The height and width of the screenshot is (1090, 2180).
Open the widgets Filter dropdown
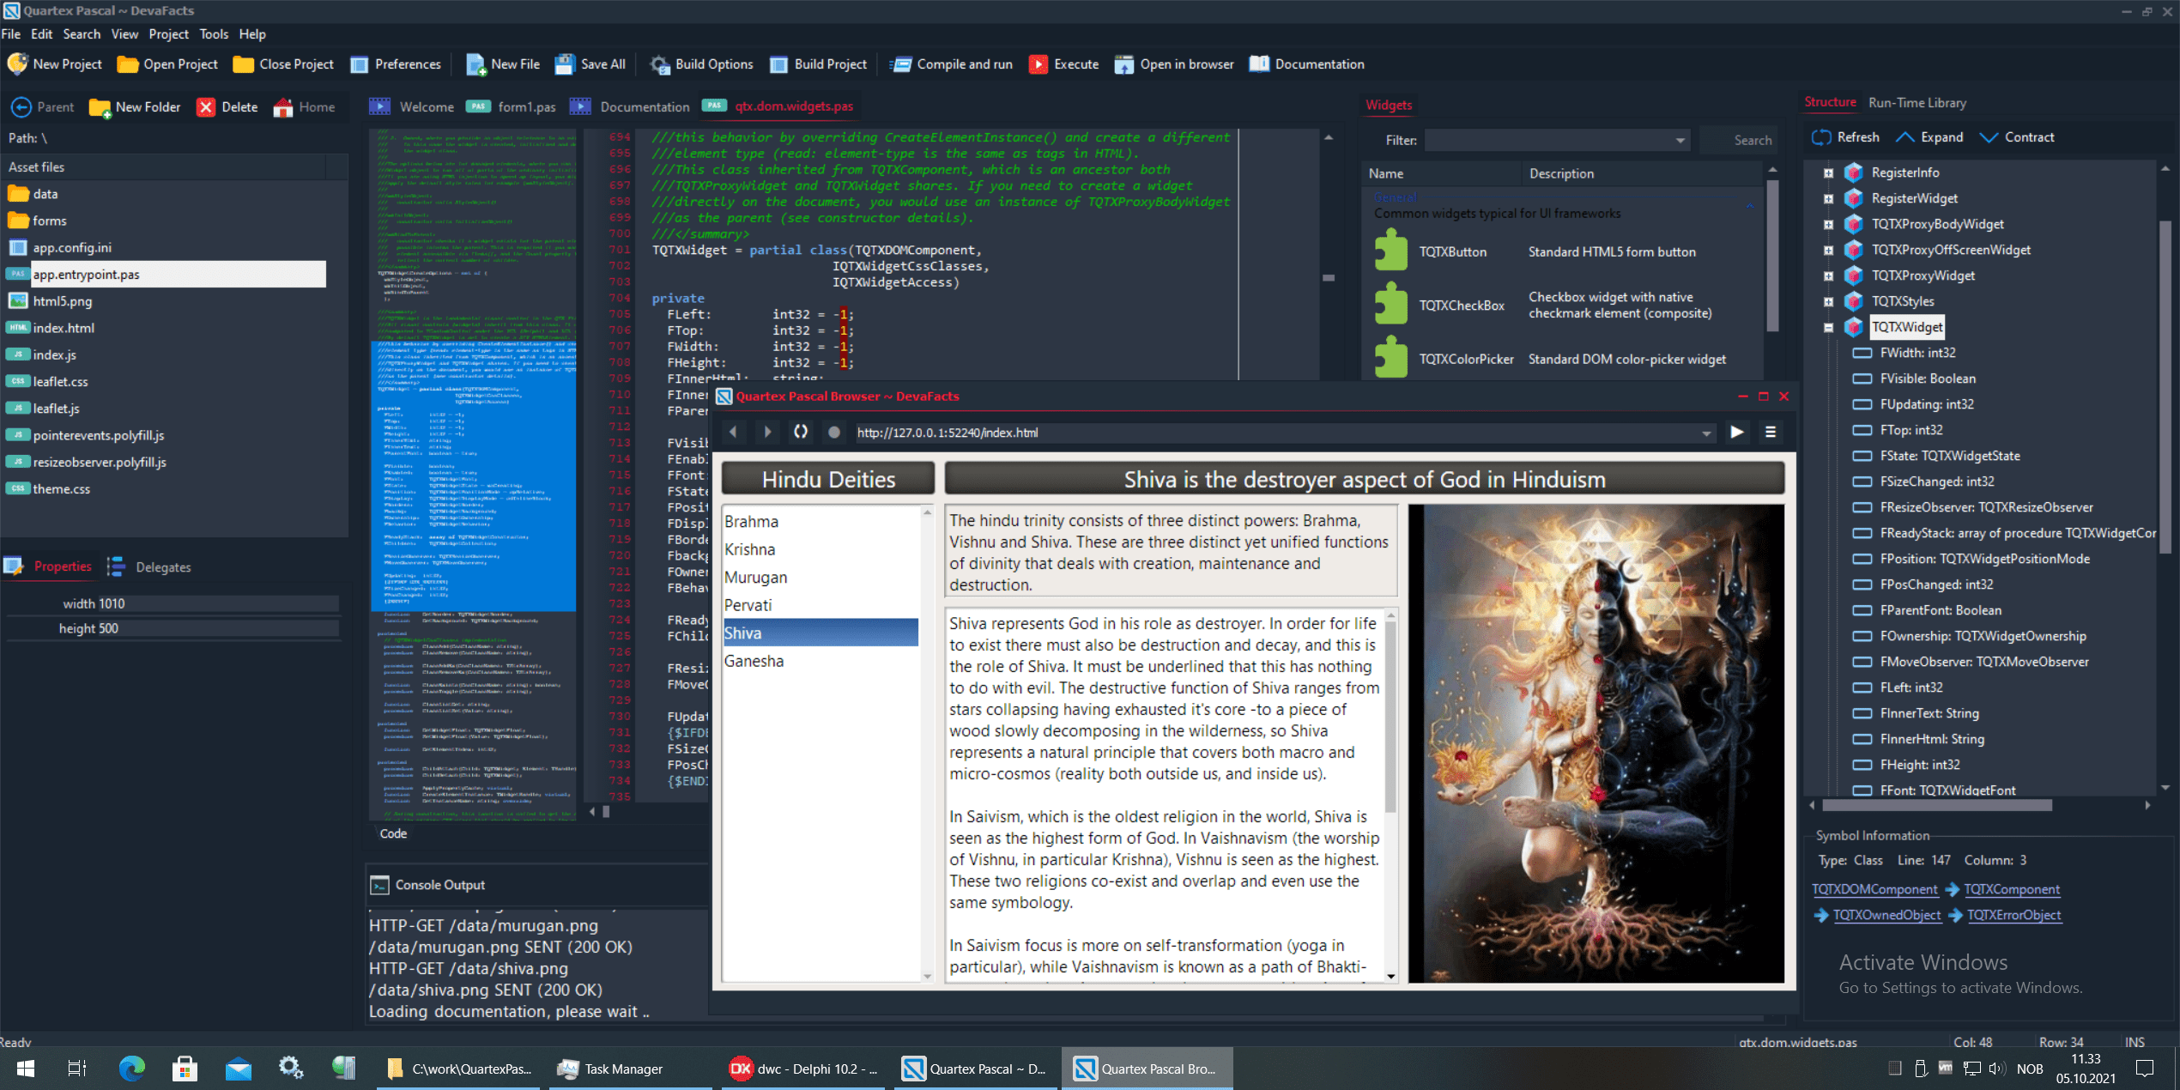pyautogui.click(x=1680, y=140)
